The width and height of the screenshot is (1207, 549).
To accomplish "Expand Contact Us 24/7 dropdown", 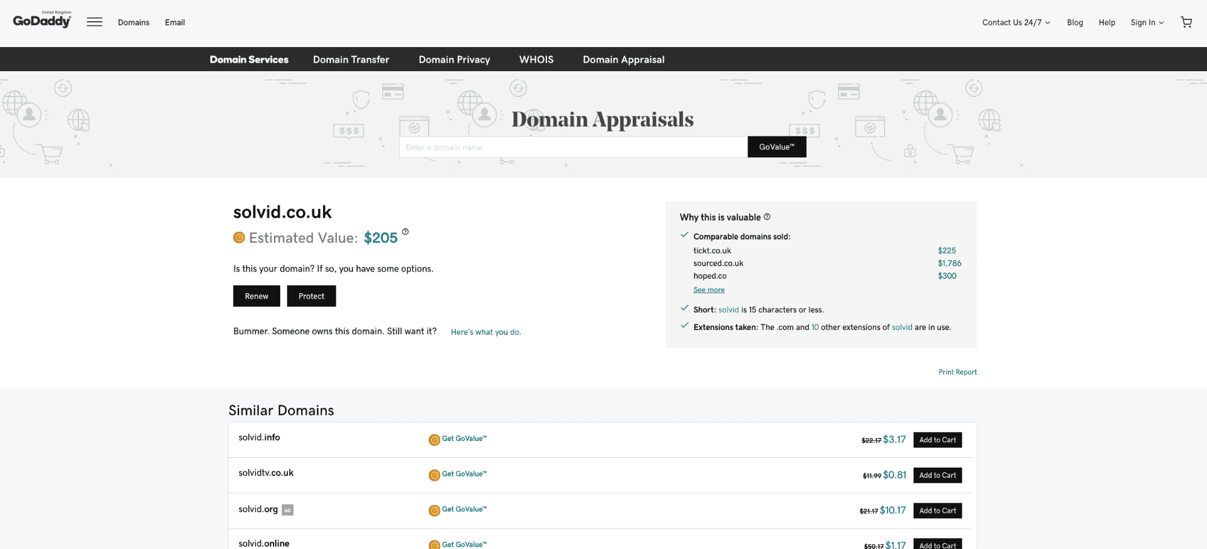I will (1016, 22).
